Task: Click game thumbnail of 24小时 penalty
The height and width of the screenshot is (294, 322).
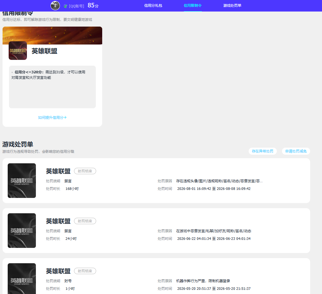Action: (x=22, y=230)
